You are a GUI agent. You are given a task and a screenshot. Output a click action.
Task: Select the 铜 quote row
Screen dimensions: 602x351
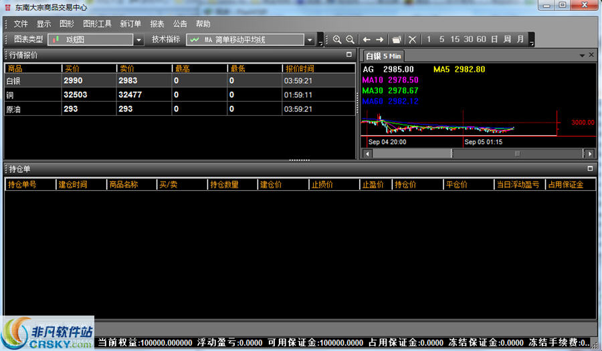(x=180, y=95)
